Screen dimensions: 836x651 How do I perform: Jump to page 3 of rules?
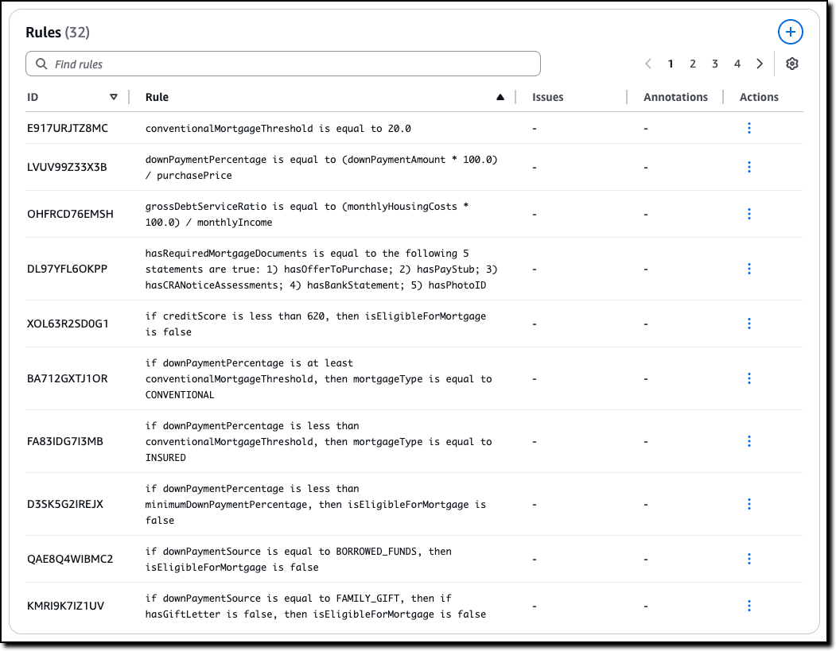click(715, 64)
